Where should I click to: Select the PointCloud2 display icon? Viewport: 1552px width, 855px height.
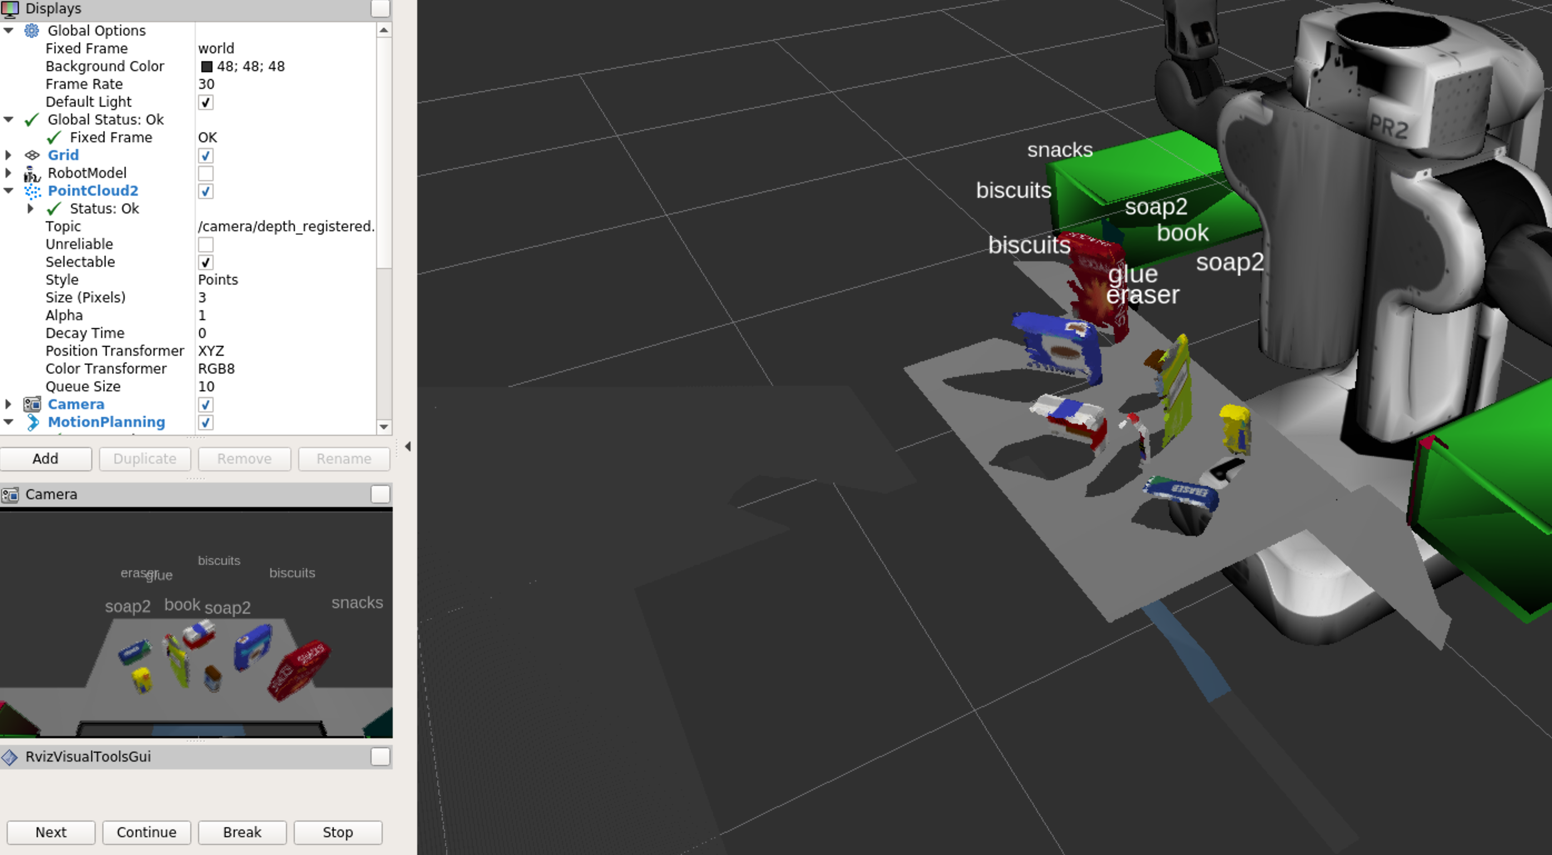pyautogui.click(x=32, y=191)
